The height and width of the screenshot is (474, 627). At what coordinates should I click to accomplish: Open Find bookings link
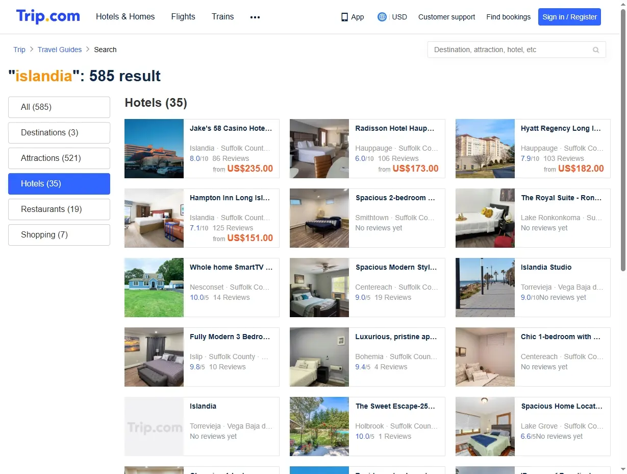[x=508, y=17]
